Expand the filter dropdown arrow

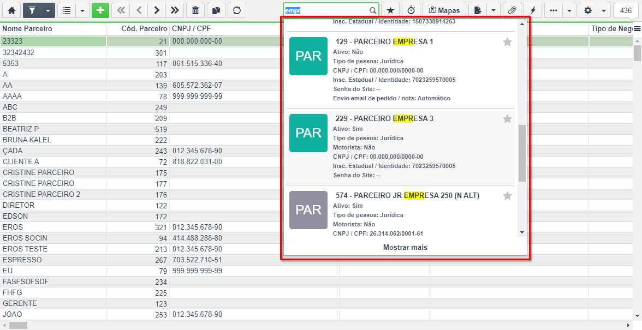(x=48, y=10)
